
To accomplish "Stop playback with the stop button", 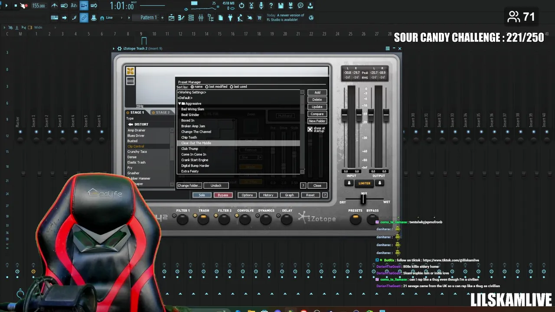I will coord(16,6).
